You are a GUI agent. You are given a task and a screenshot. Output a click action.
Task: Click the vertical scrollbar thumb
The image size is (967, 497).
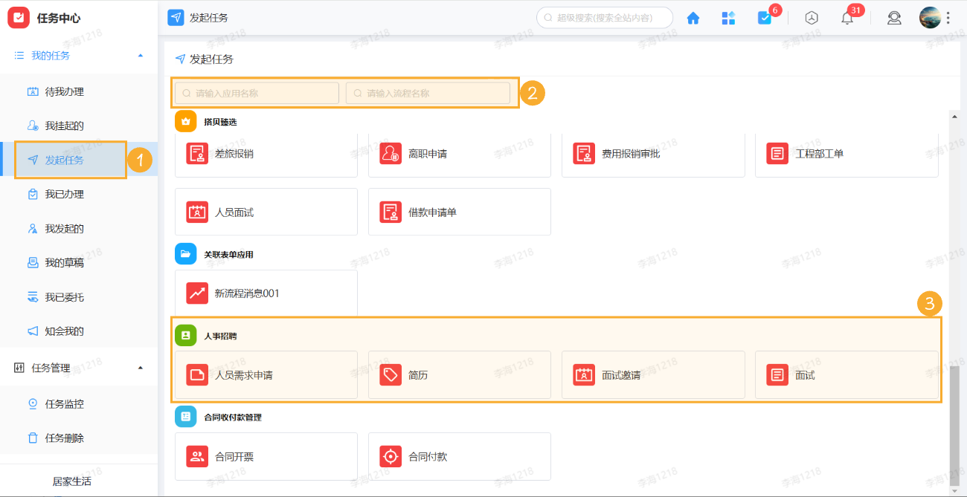pyautogui.click(x=954, y=423)
